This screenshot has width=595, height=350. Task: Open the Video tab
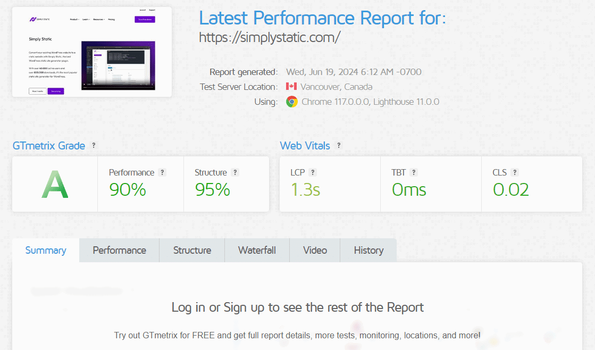[x=314, y=250]
